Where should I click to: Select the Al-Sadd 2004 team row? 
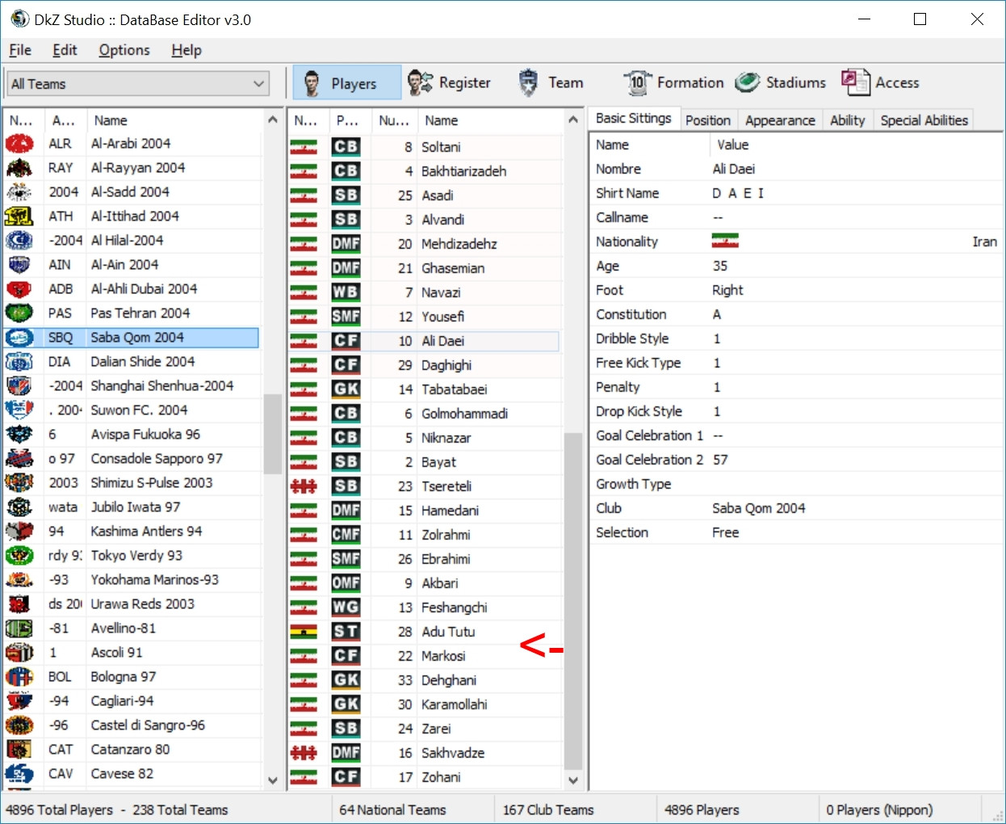pyautogui.click(x=132, y=192)
